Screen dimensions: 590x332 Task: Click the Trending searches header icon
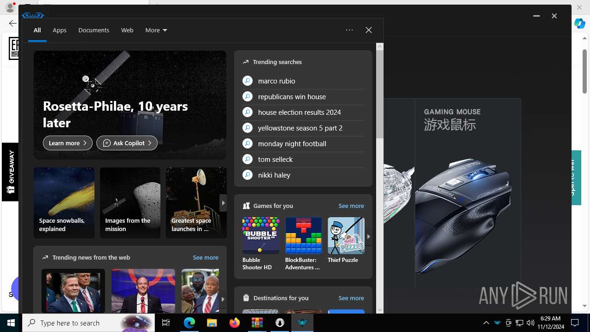pyautogui.click(x=246, y=62)
